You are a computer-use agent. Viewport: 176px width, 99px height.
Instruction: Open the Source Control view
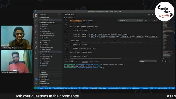coord(36,26)
